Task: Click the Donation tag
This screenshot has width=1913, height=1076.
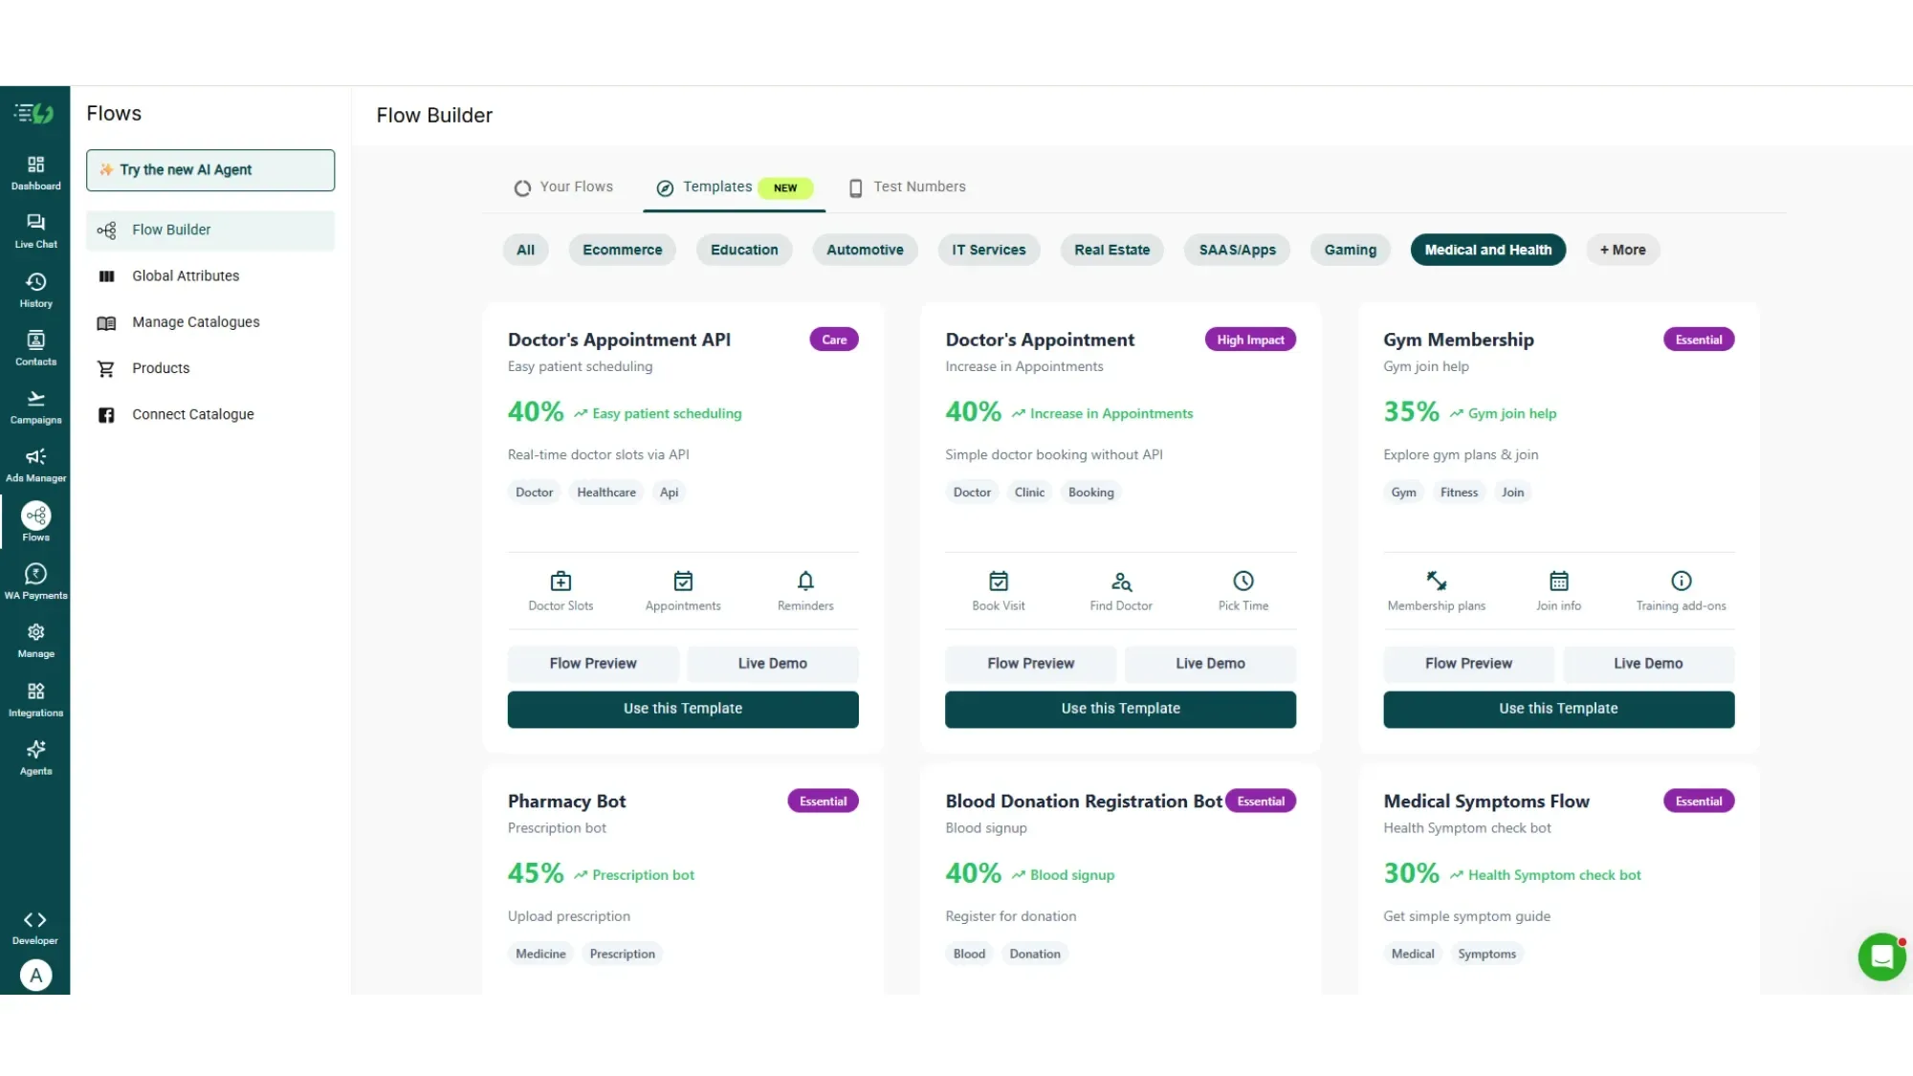Action: (1035, 955)
